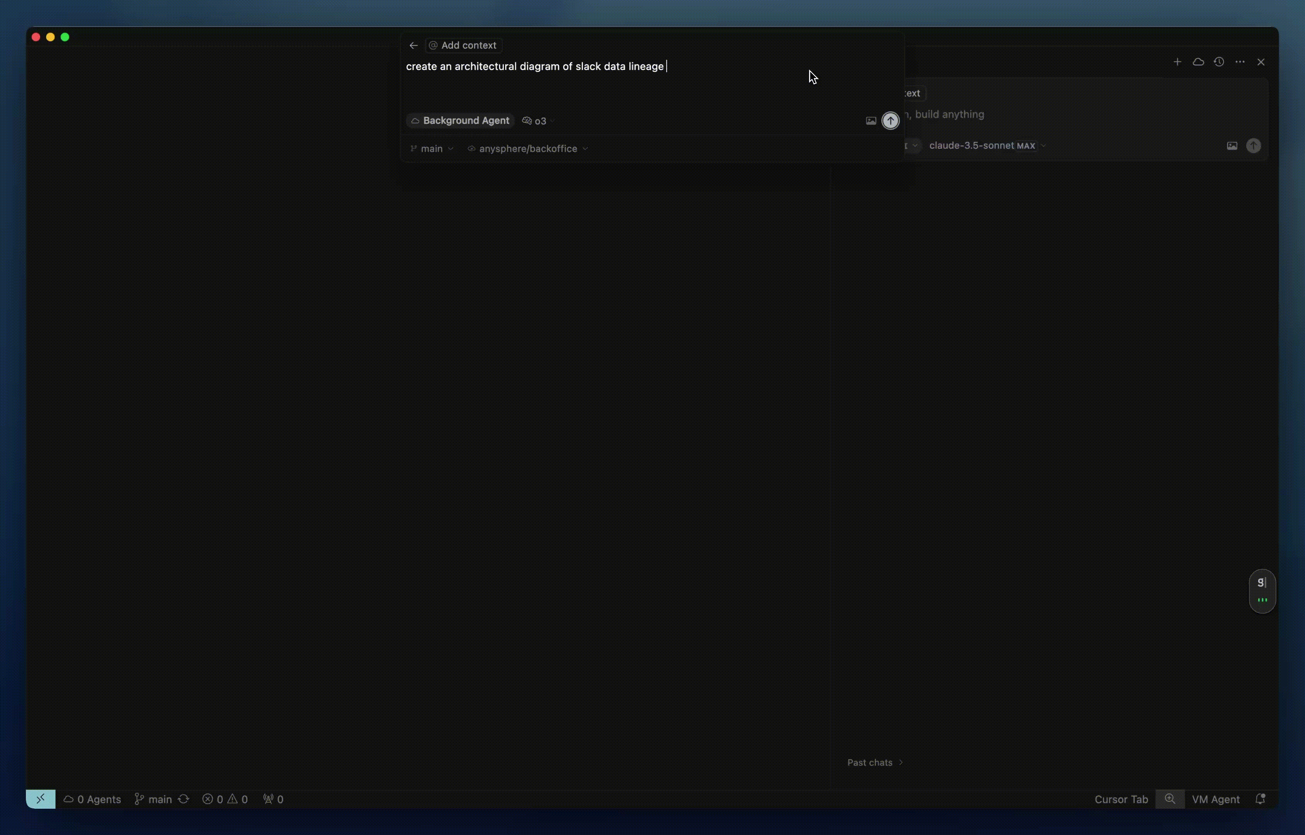Click main branch in status bar
This screenshot has width=1305, height=835.
click(x=153, y=799)
